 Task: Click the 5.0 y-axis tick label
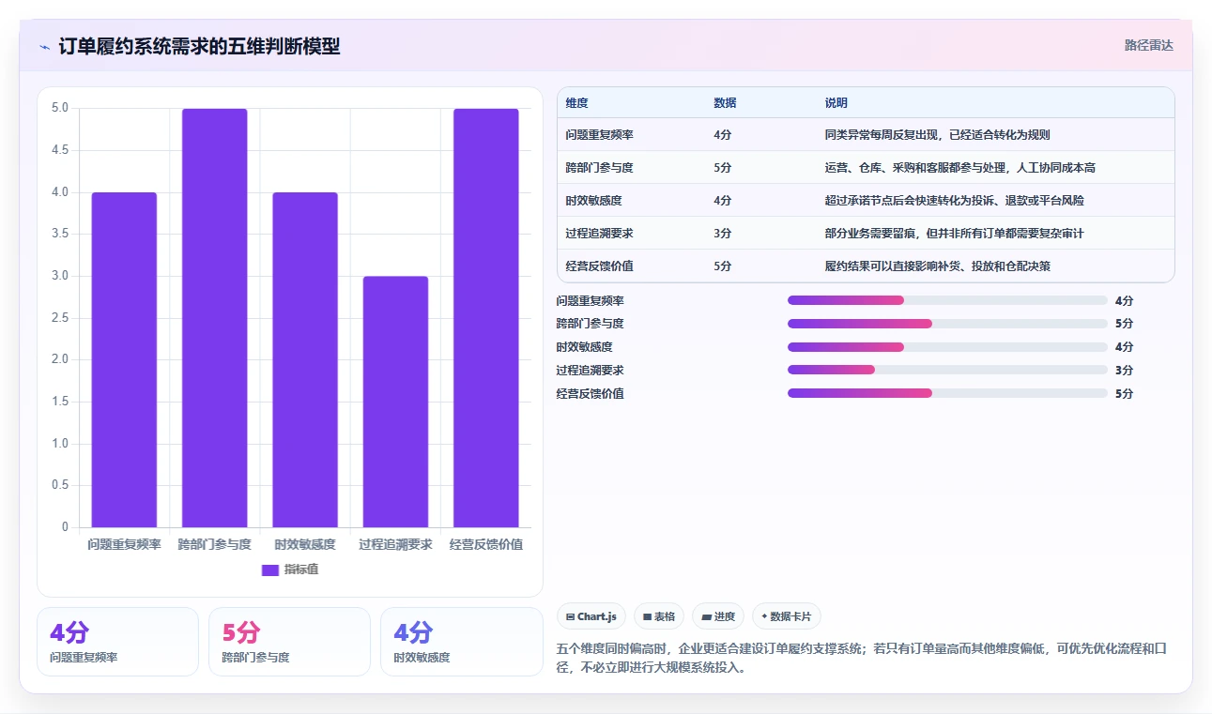tap(59, 108)
